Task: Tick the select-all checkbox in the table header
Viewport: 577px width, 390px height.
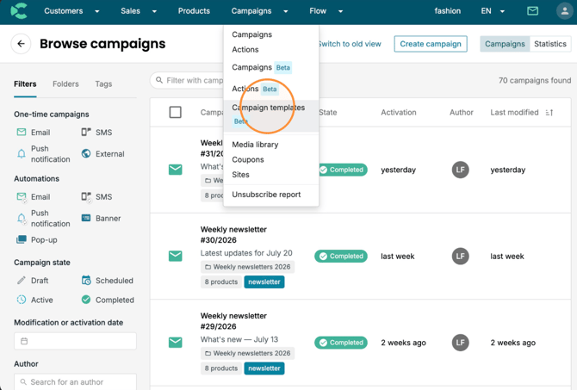Action: tap(175, 112)
